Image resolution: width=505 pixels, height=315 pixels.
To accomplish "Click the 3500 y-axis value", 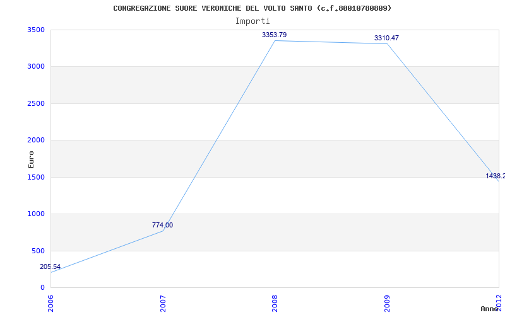I will coord(36,30).
